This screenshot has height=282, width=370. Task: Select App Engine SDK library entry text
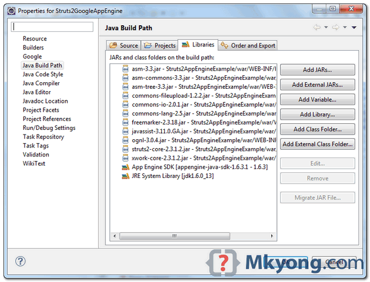[200, 167]
